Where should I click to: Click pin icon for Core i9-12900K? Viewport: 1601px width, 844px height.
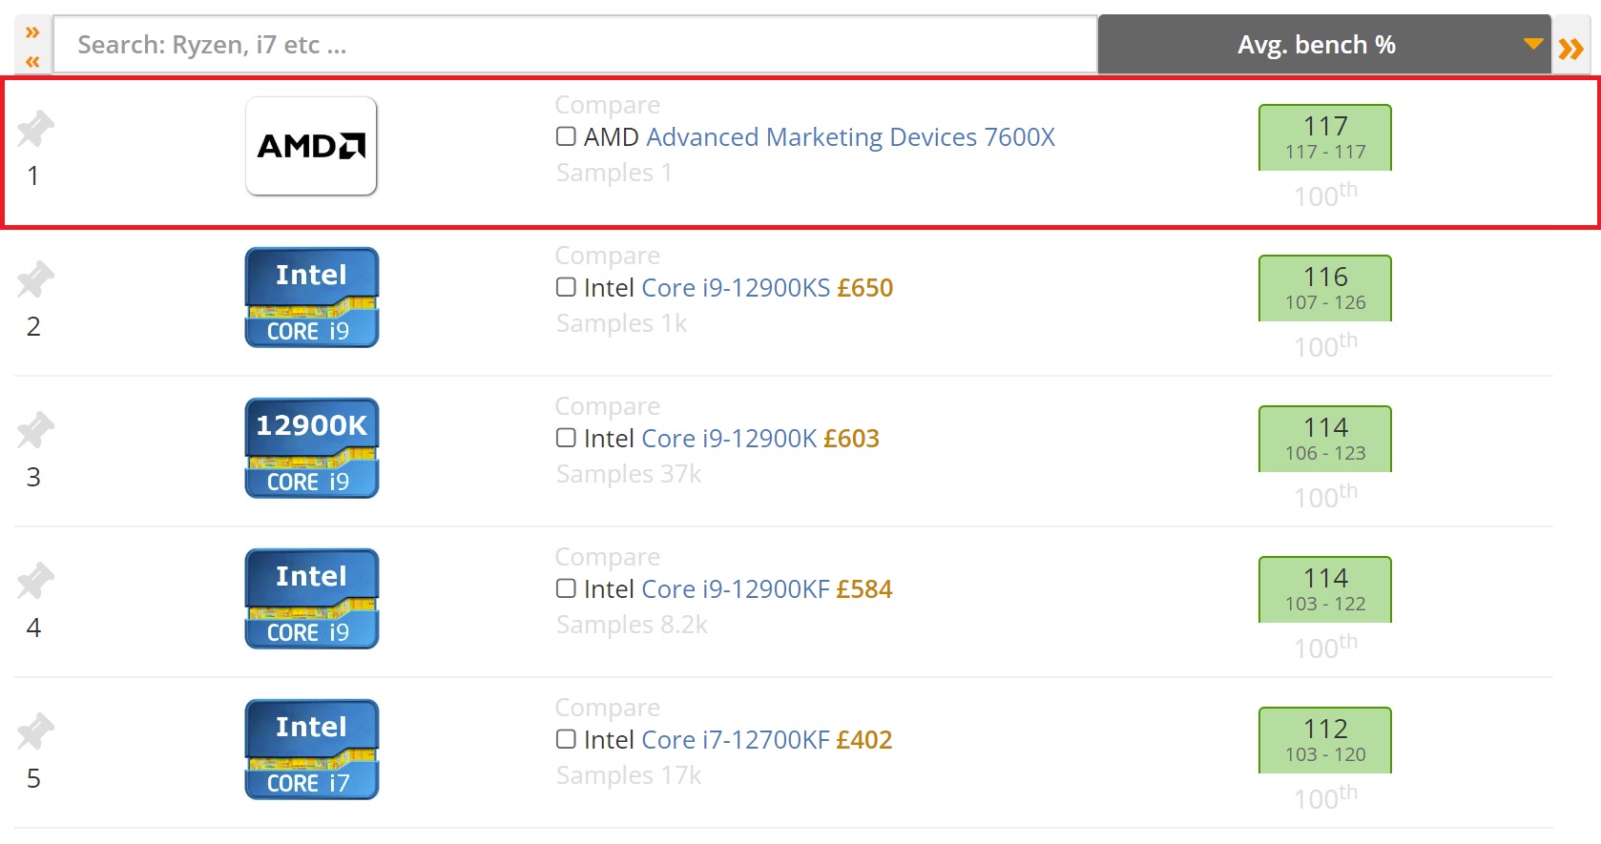35,431
